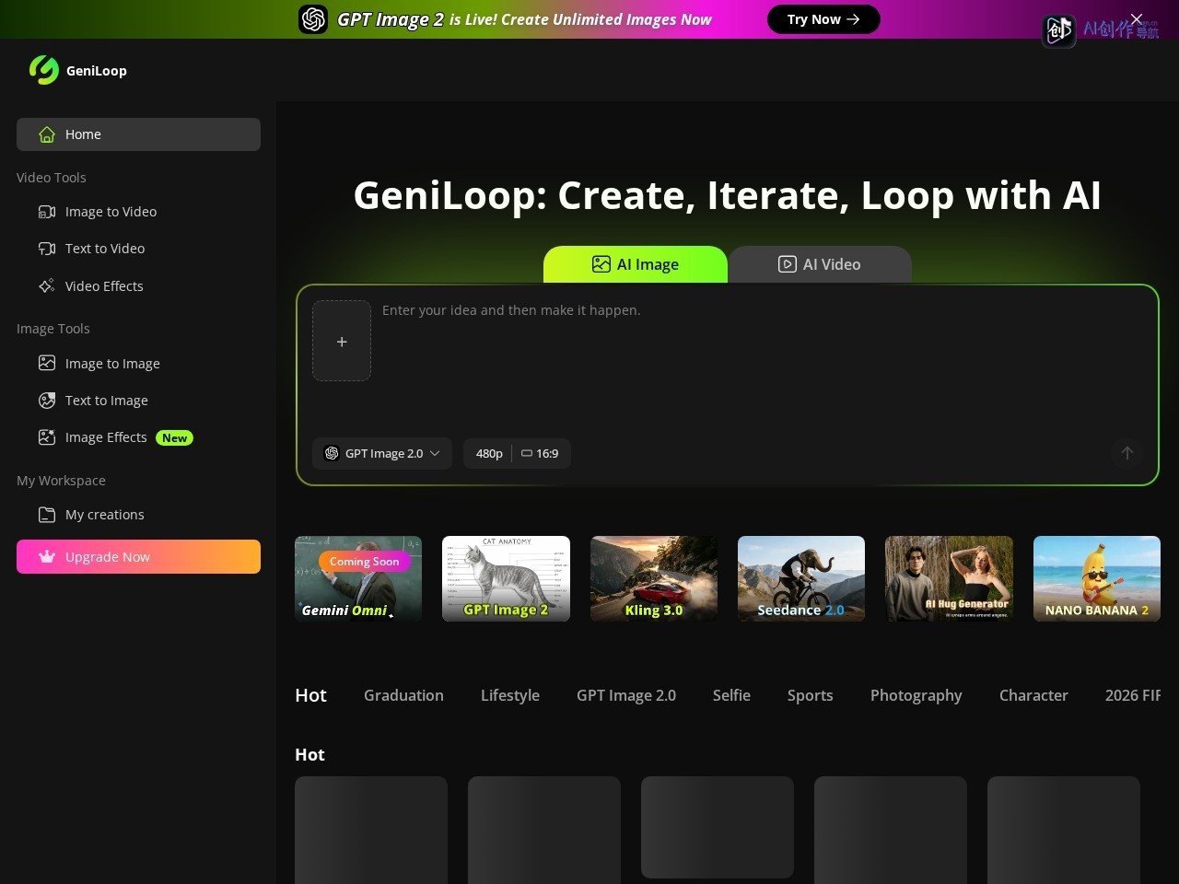Select the Sports category tab
This screenshot has width=1179, height=884.
pyautogui.click(x=811, y=695)
